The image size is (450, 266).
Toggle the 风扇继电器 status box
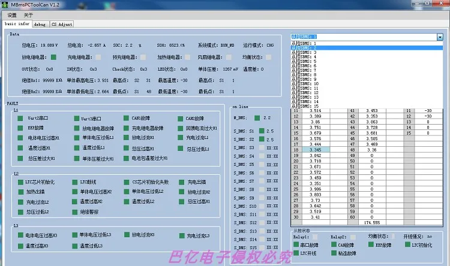point(229,58)
